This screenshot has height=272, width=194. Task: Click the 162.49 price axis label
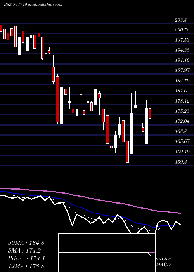182,152
